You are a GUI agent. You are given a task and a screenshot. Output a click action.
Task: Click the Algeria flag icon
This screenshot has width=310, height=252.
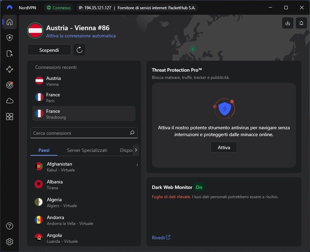coord(39,202)
